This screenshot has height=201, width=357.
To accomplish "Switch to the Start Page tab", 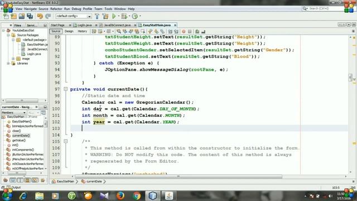I will tap(57, 25).
